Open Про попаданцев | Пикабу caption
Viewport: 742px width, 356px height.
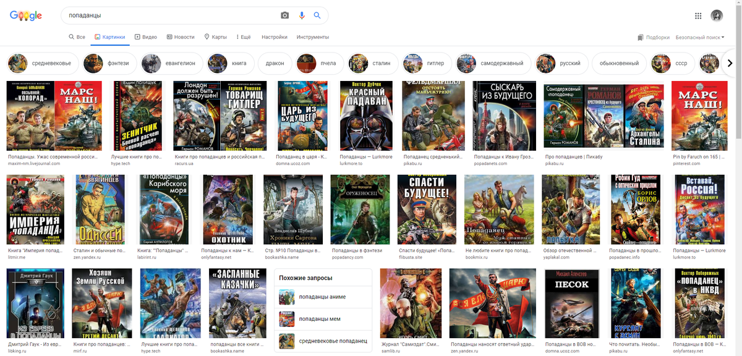(x=573, y=158)
